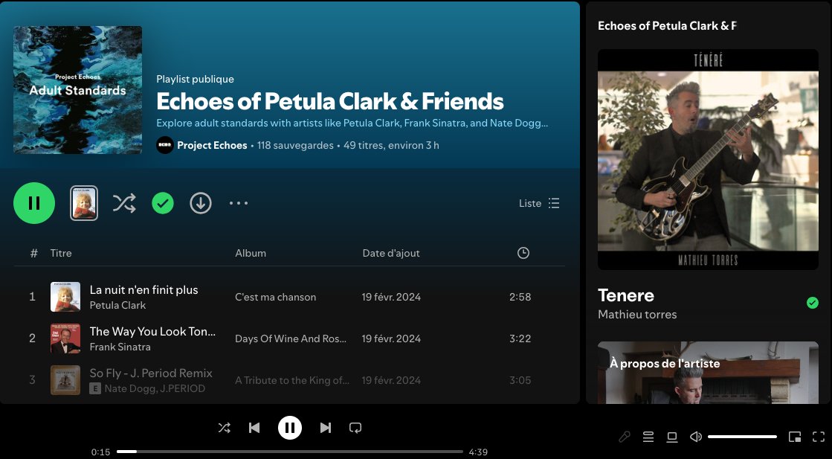Open the À propos de l'artiste card

(x=708, y=373)
